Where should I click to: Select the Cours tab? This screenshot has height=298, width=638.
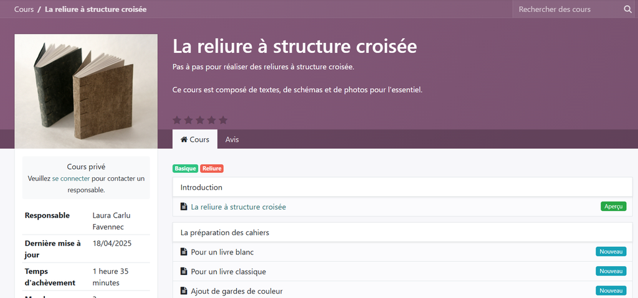195,139
